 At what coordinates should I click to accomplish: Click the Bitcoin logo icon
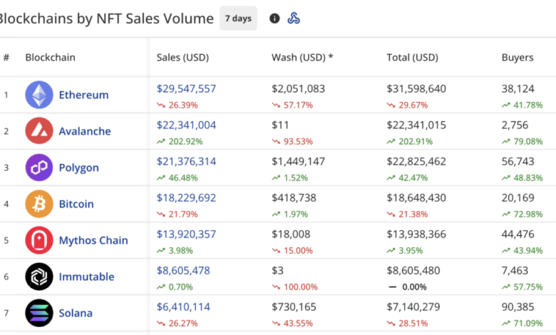click(x=39, y=204)
